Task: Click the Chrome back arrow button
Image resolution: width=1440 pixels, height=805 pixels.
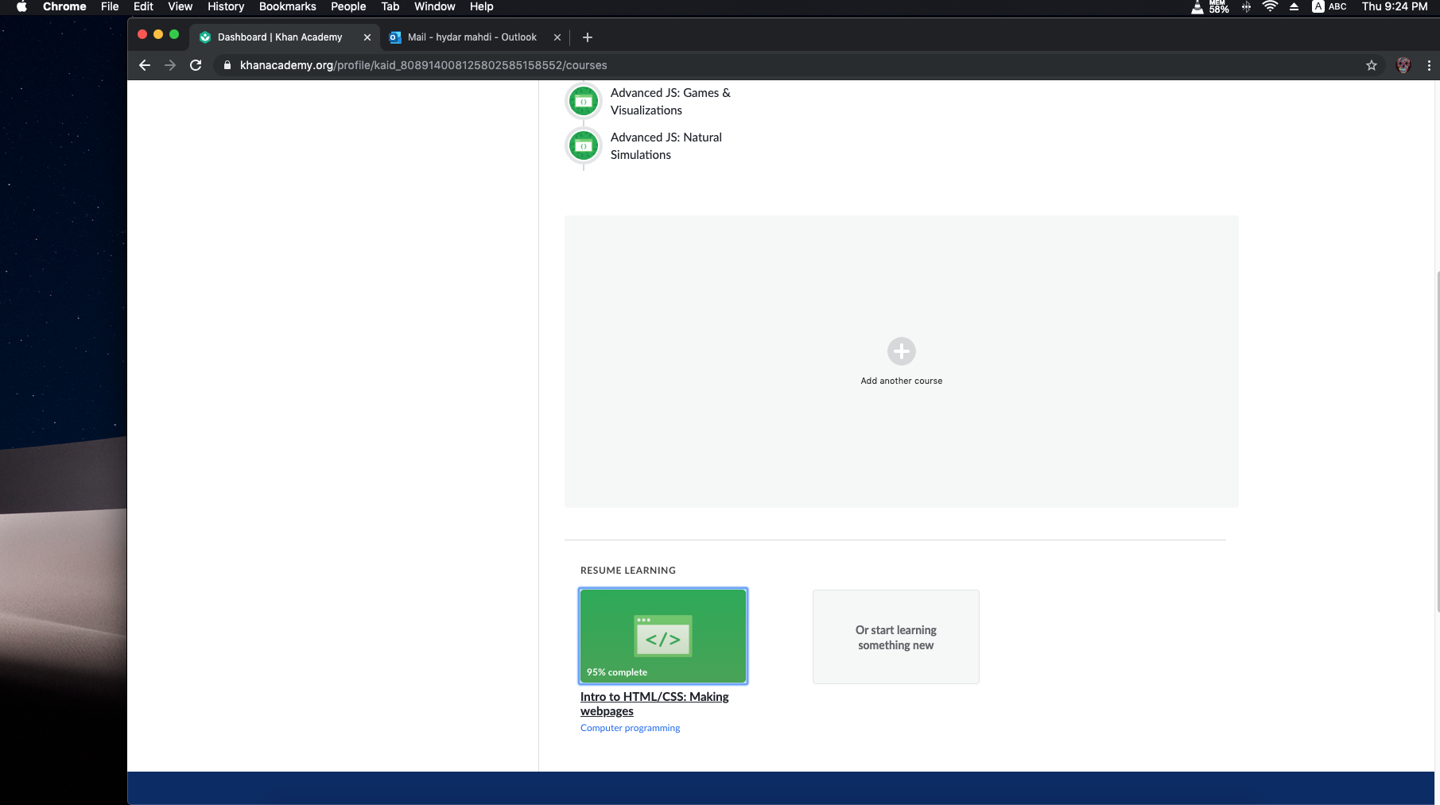Action: (145, 65)
